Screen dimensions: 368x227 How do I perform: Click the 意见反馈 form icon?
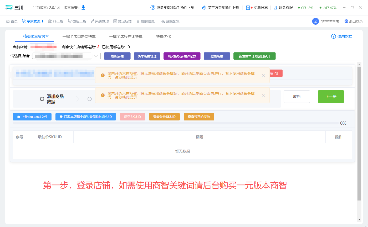coord(115,21)
